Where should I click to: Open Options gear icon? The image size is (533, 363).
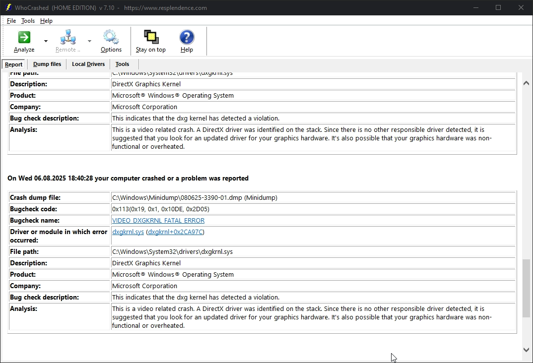[111, 38]
